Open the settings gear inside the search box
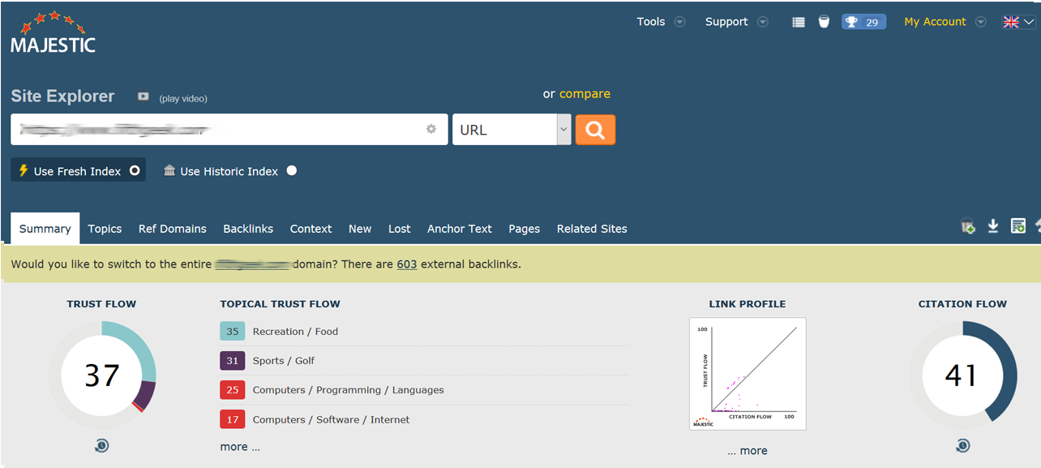1041x468 pixels. 431,129
